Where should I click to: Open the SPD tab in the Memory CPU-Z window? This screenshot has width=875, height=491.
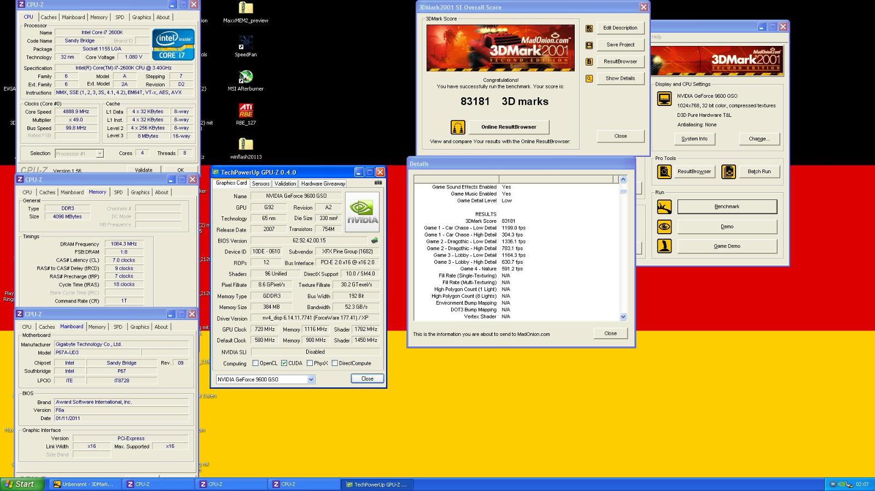118,192
